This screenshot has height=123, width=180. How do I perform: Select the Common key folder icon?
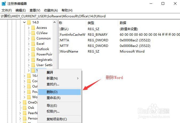coord(33,38)
